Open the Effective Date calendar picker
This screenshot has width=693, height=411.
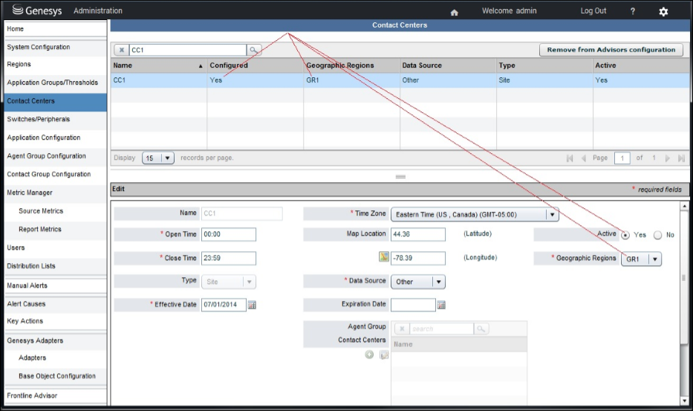point(252,305)
